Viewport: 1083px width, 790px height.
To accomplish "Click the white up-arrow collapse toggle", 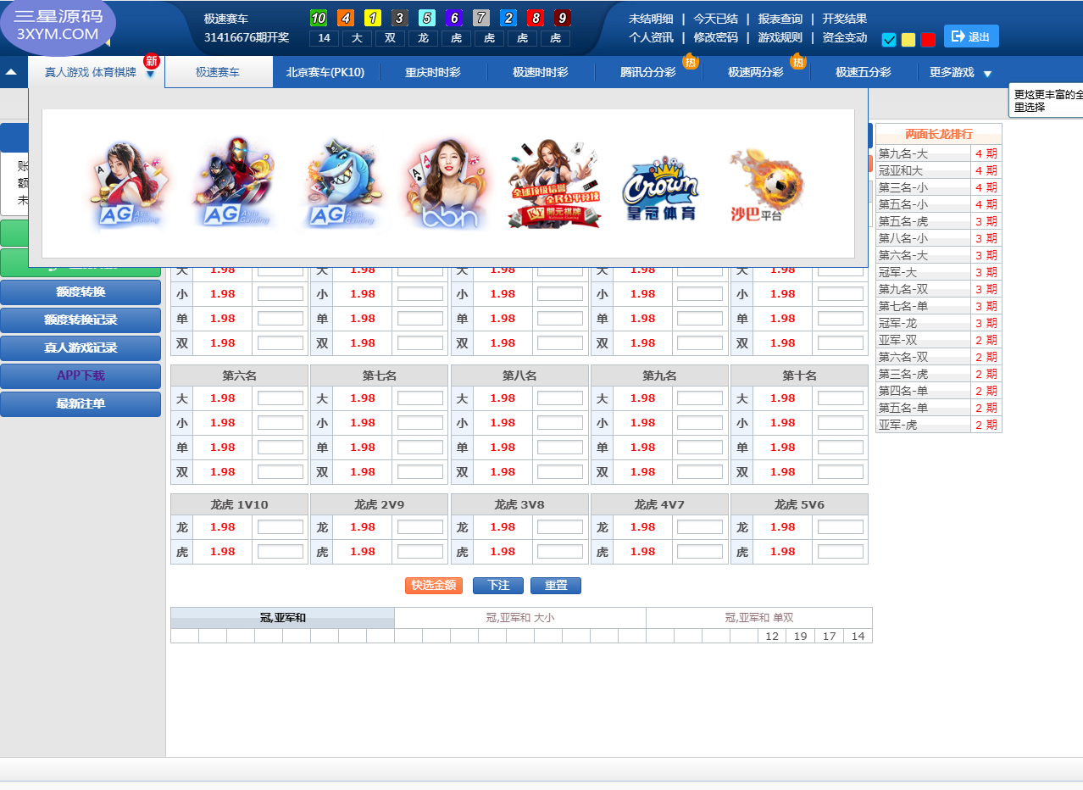I will (11, 72).
